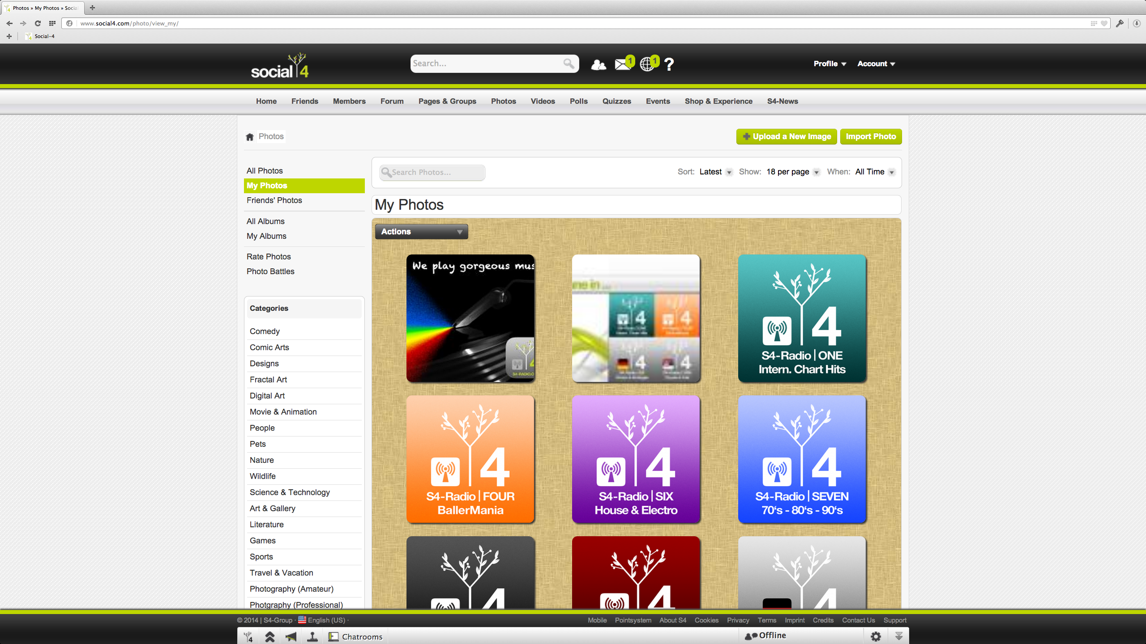Click the joystick icon in footer bar
This screenshot has width=1146, height=644.
click(312, 636)
